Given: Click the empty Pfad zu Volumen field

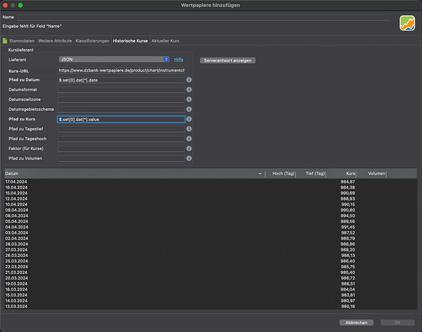Looking at the screenshot, I should (x=121, y=159).
